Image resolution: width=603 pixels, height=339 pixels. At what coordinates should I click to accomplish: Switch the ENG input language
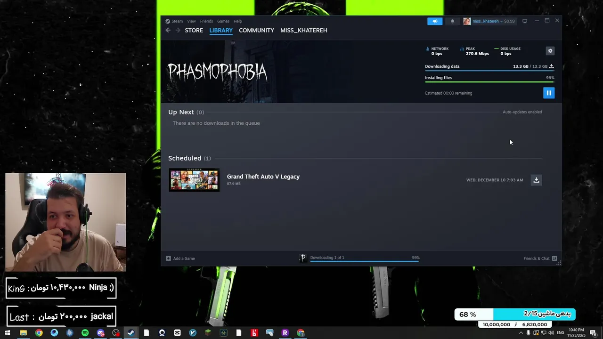click(x=561, y=333)
